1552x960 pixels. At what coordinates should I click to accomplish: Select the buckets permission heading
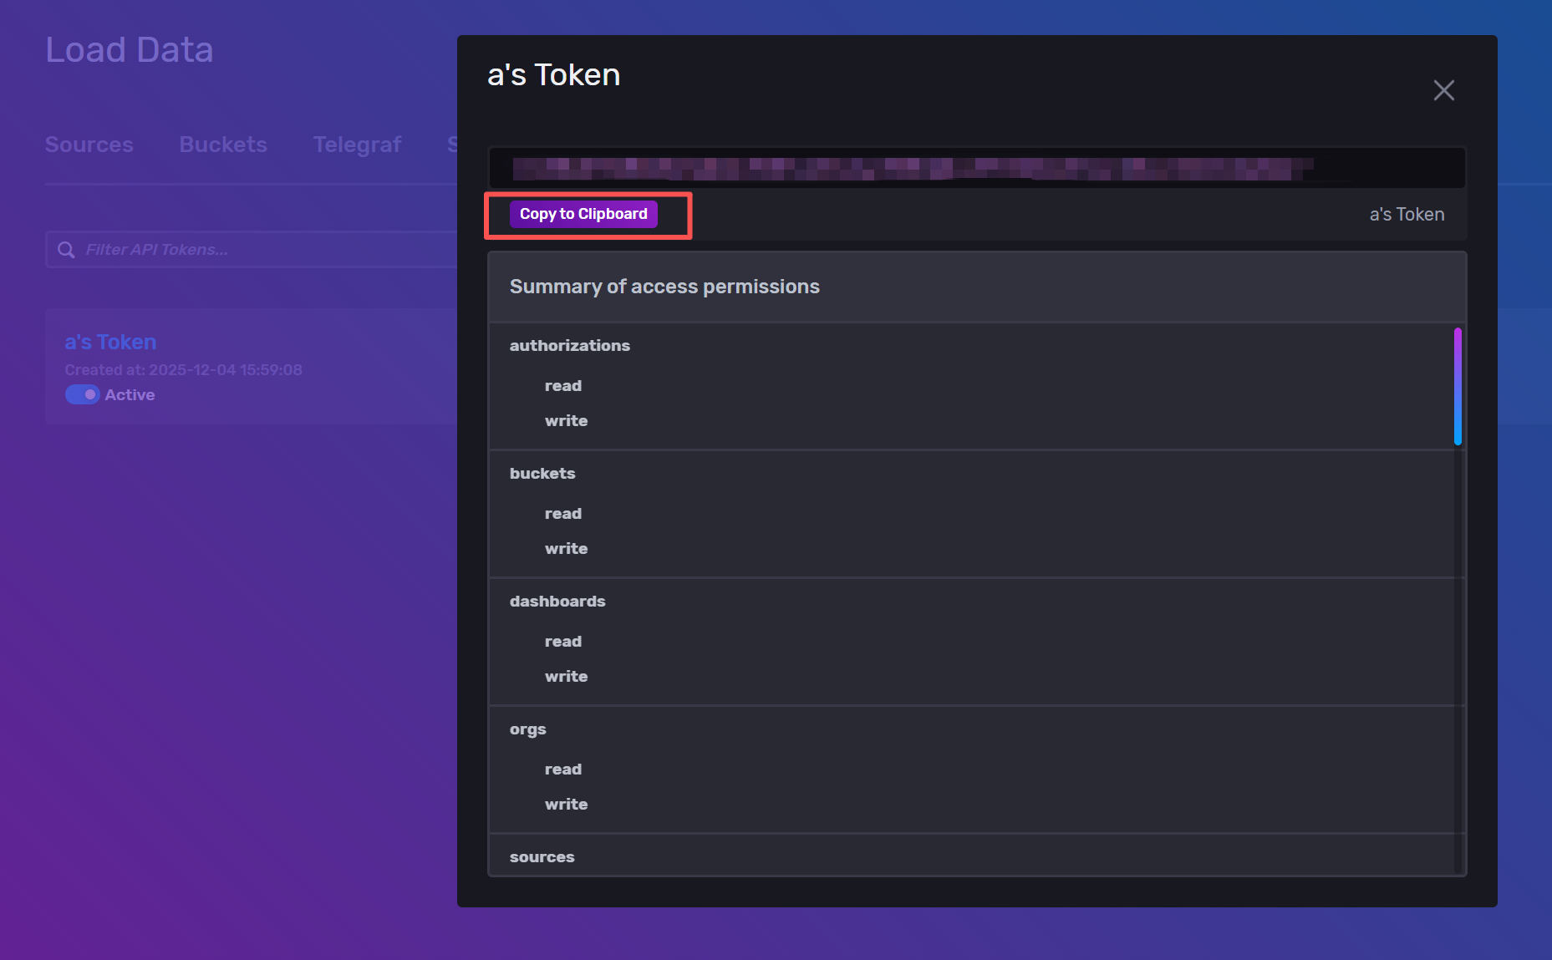point(542,474)
